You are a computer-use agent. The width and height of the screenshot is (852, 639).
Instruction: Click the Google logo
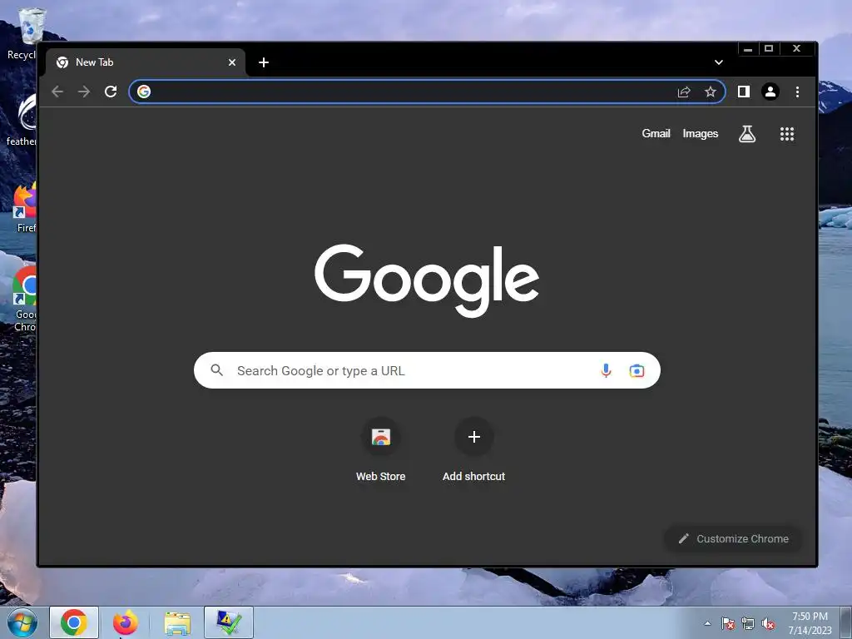click(427, 280)
